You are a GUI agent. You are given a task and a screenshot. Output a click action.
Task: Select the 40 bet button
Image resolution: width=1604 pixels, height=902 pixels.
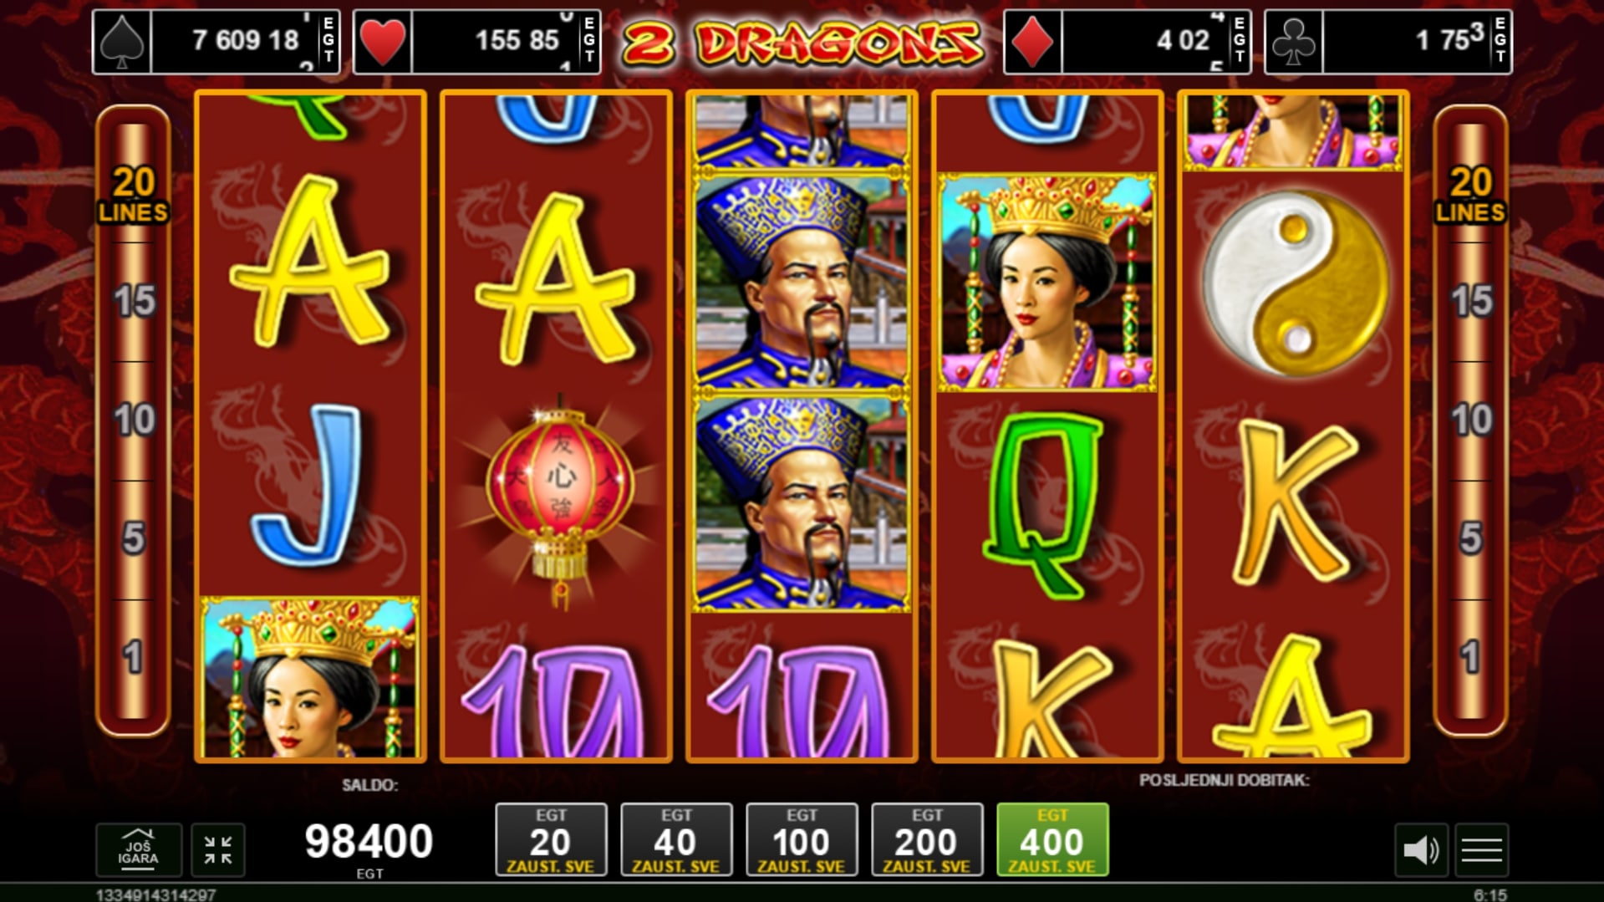point(676,839)
